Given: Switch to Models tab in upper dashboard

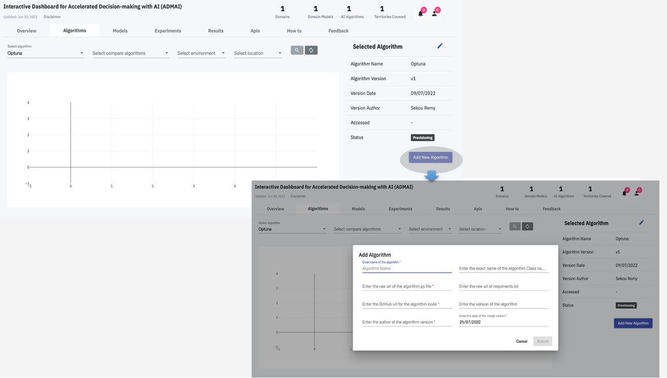Looking at the screenshot, I should [120, 31].
